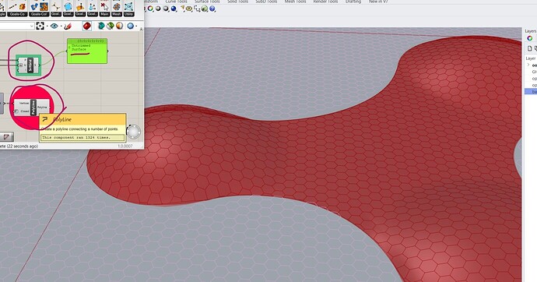537x282 pixels.
Task: Click the round compass widget on canvas
Action: coord(134,132)
